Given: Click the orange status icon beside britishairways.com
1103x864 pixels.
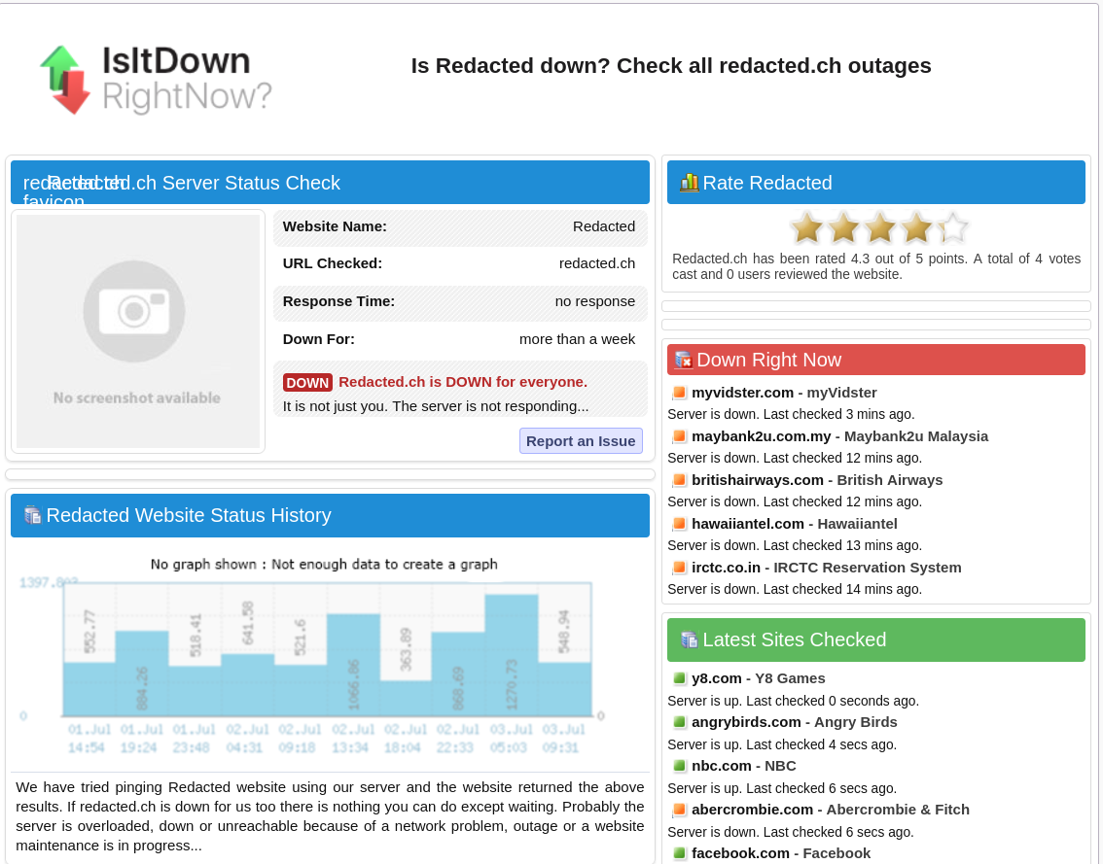Looking at the screenshot, I should click(x=679, y=480).
